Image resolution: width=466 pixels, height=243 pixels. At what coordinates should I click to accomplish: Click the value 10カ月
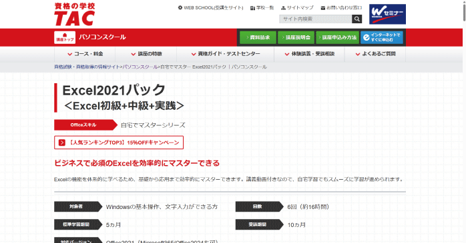pos(296,225)
